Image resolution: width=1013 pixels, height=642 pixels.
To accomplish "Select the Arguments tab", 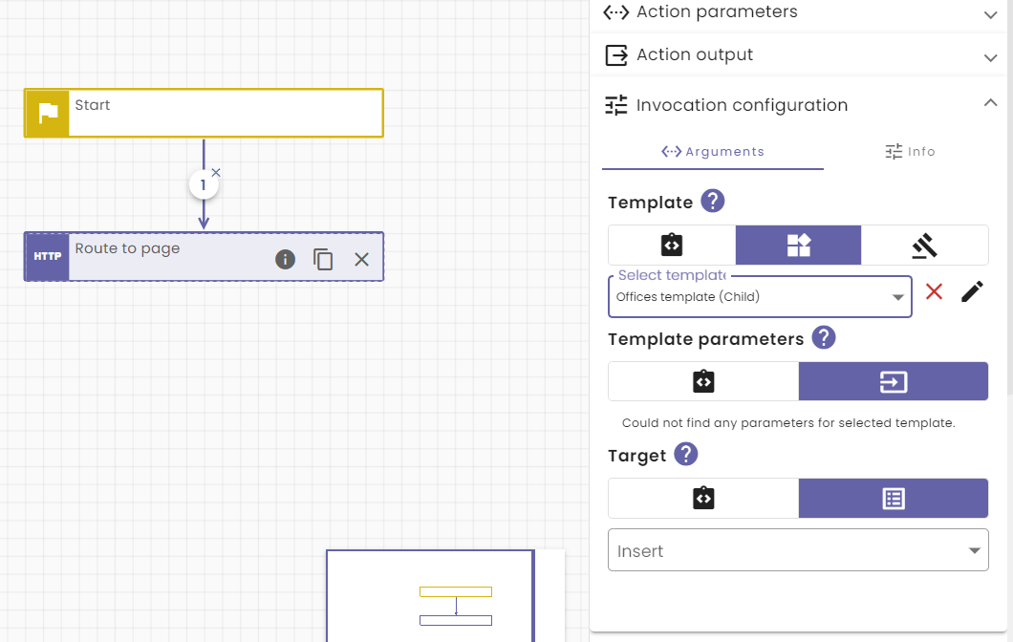I will 713,151.
